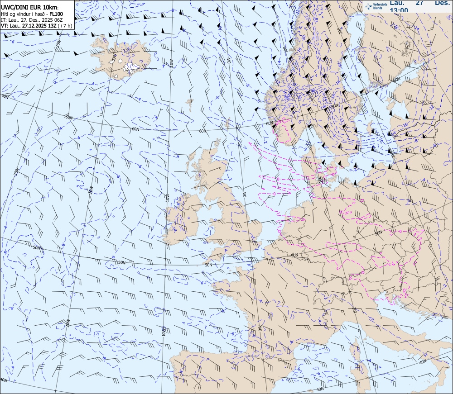453x394 pixels.
Task: Click the 'Hiti og vindur í hæð - FL100' line
Action: click(x=32, y=14)
